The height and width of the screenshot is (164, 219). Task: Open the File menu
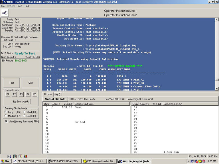(x=3, y=6)
